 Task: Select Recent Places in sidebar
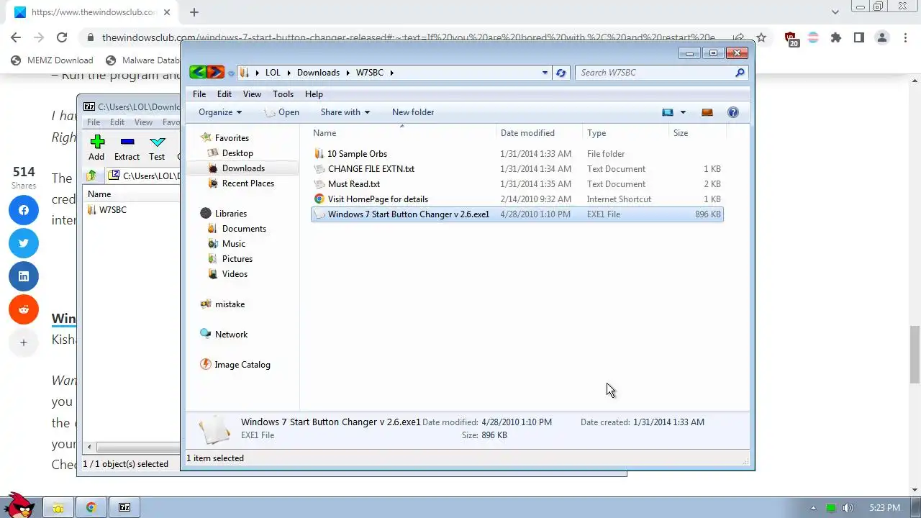[x=248, y=183]
